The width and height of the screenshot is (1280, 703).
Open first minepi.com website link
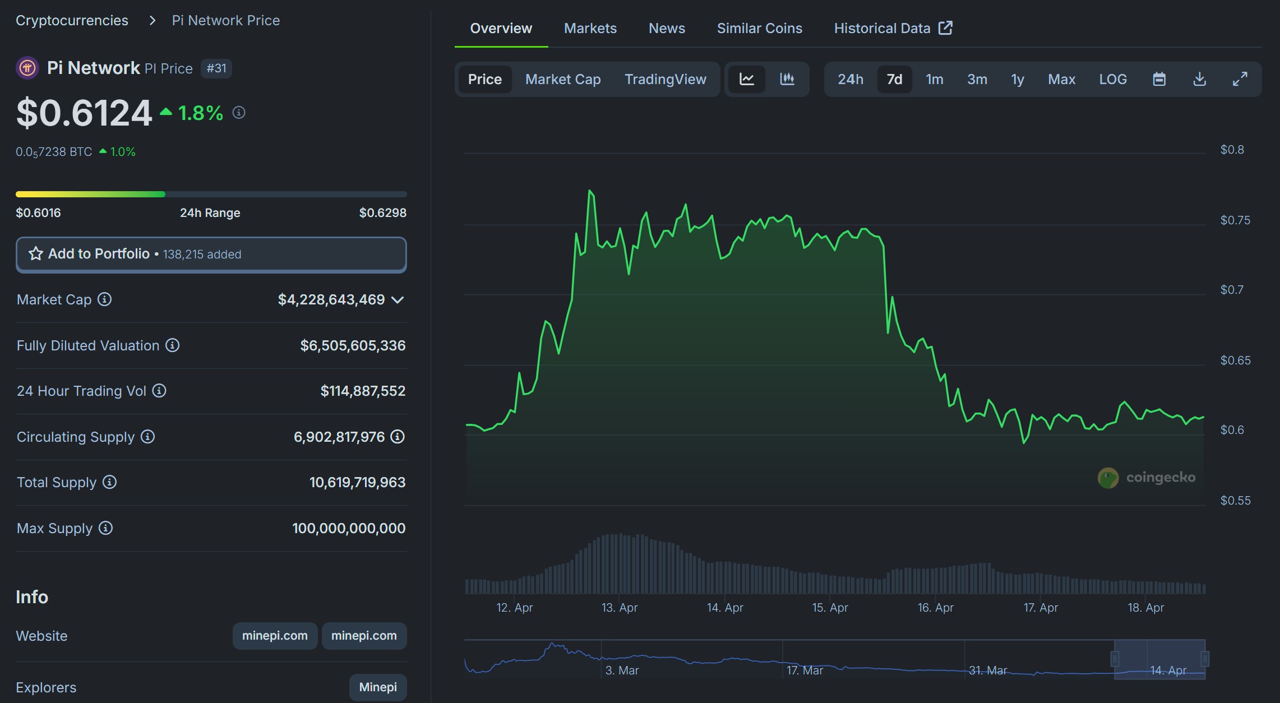pyautogui.click(x=275, y=636)
